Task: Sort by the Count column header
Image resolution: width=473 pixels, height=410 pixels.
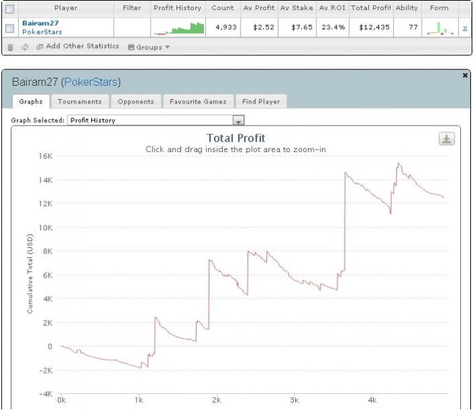Action: (x=222, y=8)
